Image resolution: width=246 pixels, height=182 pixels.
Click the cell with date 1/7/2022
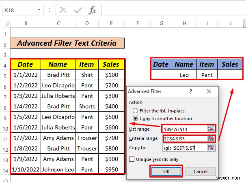coord(26,138)
